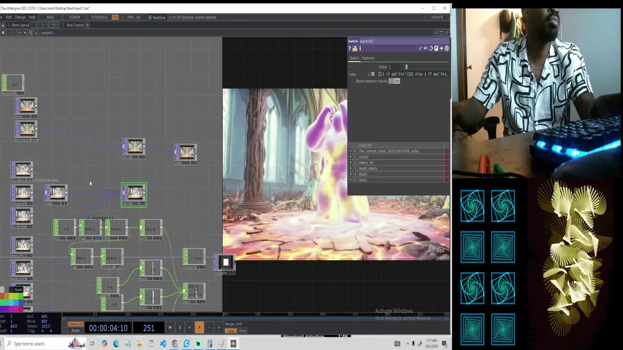
Task: Open the TUTORIALS link button
Action: (x=99, y=17)
